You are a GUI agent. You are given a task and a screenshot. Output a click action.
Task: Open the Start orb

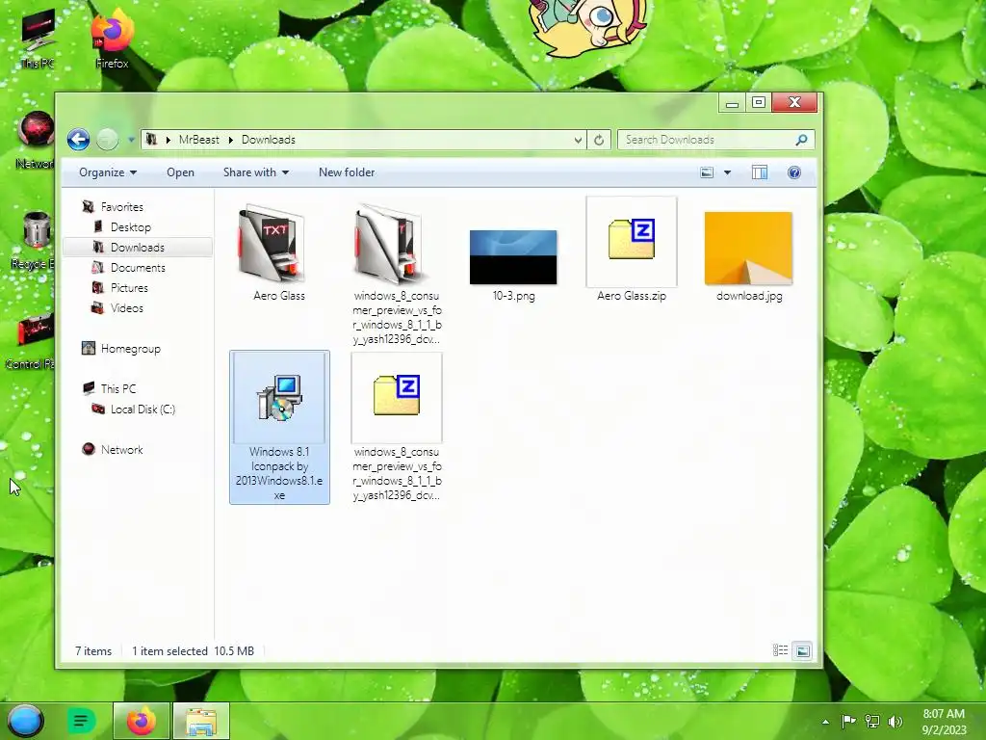[26, 721]
